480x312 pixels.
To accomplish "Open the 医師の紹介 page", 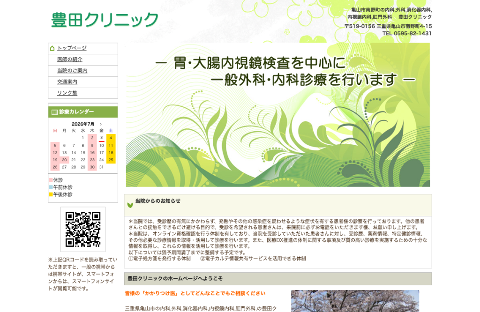I will tap(70, 59).
